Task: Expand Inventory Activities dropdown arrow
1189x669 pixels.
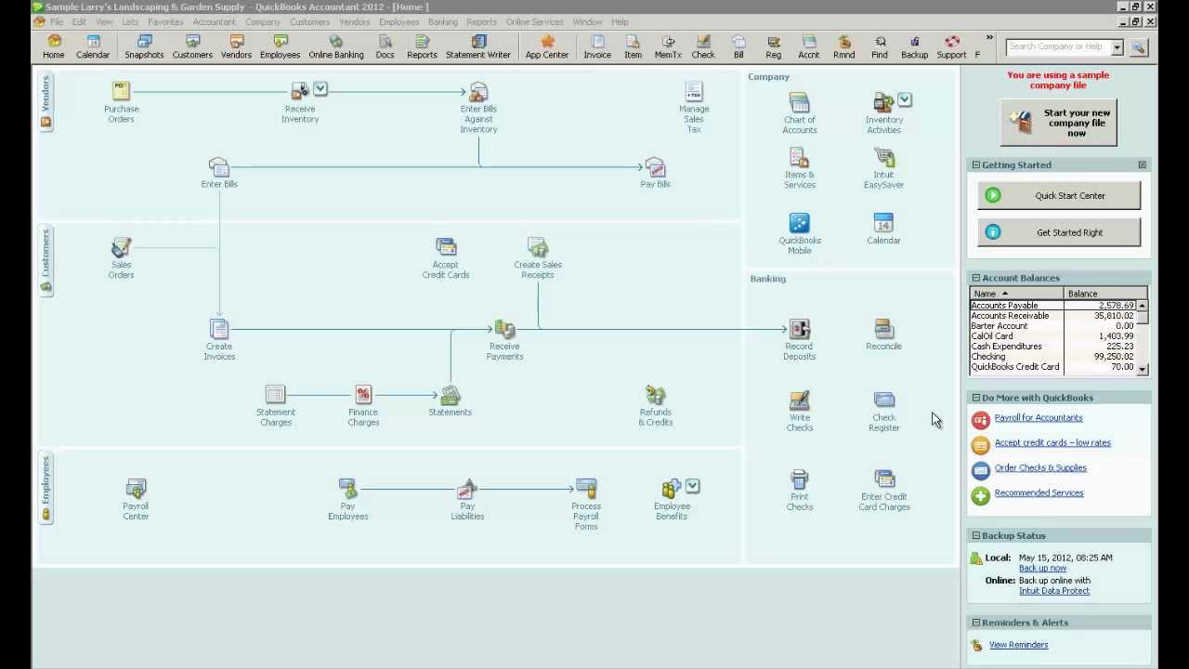Action: [x=905, y=99]
